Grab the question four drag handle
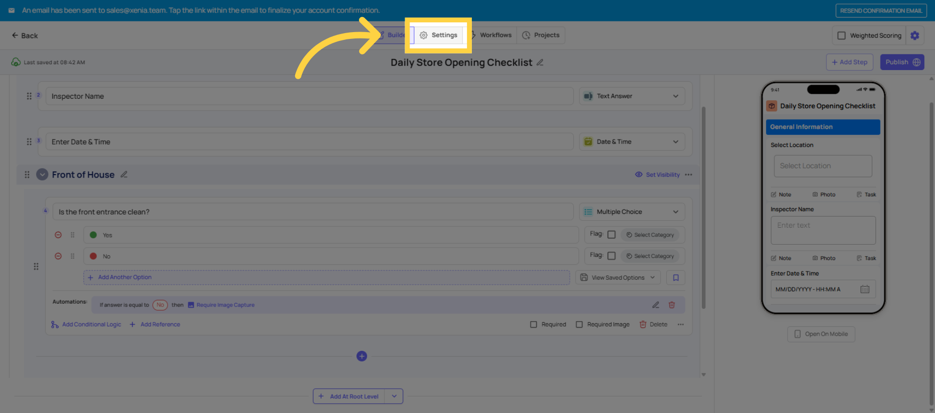 coord(36,267)
